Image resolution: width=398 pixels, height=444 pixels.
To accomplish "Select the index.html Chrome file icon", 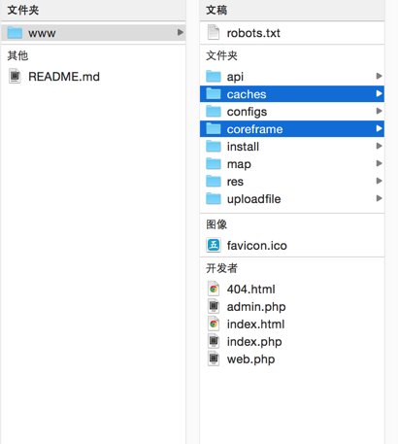I will click(214, 324).
